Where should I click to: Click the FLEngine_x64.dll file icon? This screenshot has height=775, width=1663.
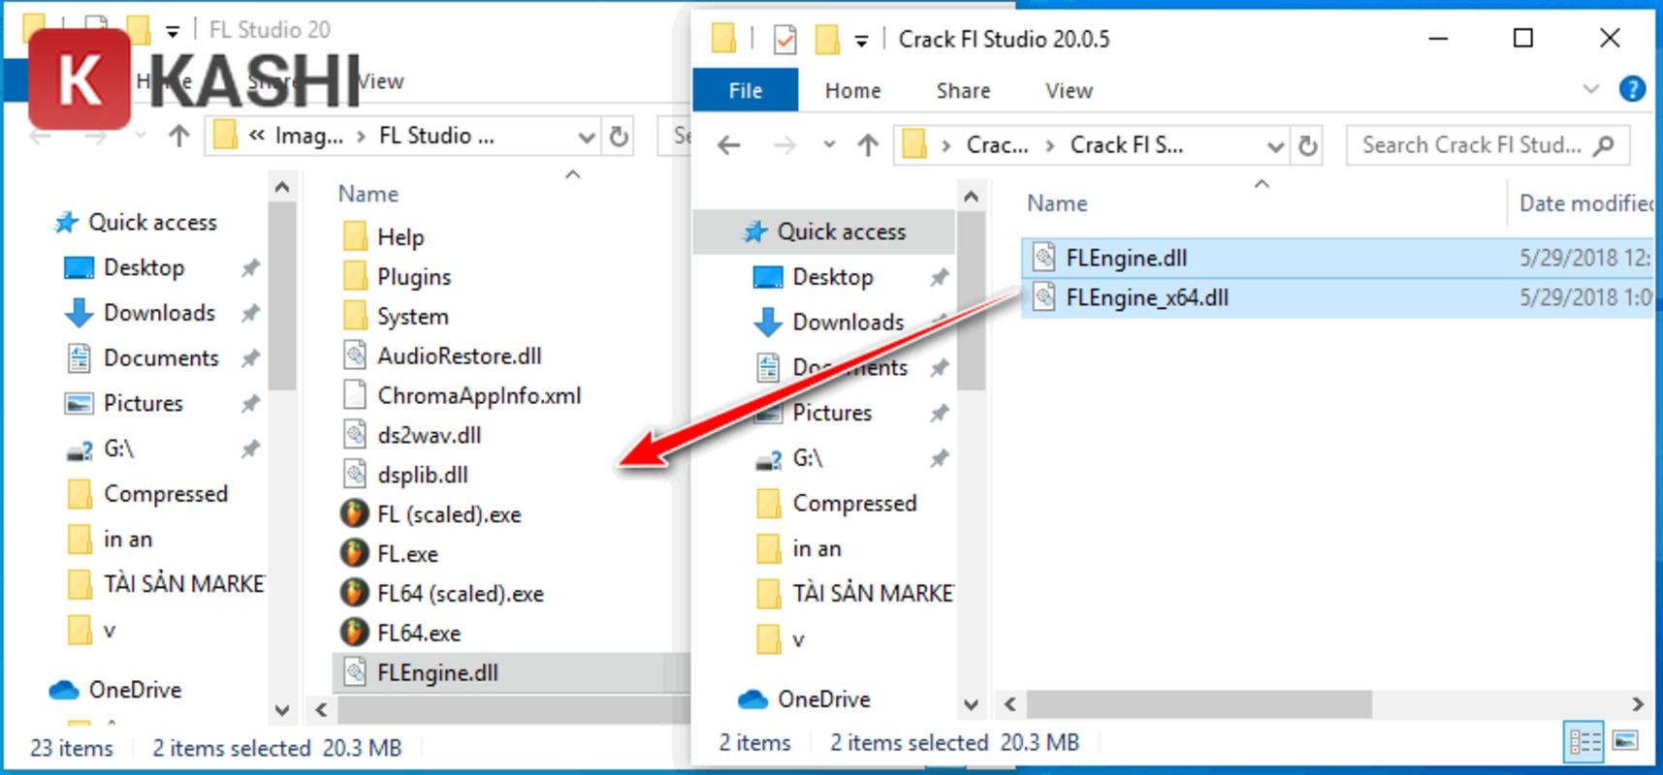click(x=1043, y=296)
